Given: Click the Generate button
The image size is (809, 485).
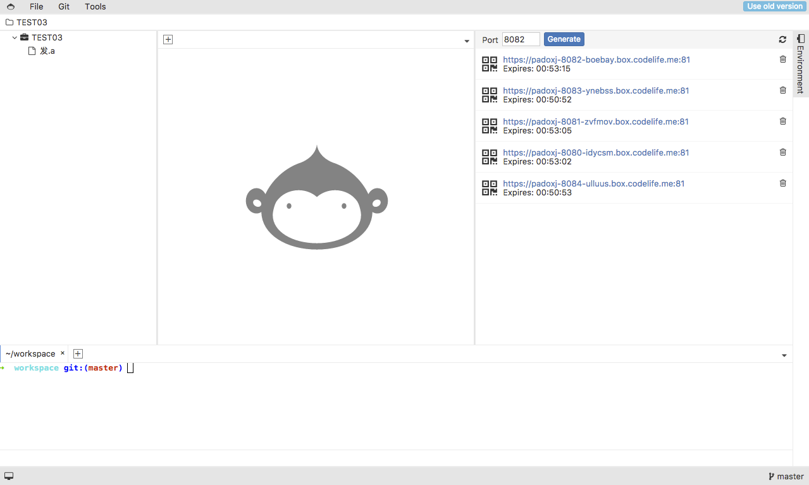Looking at the screenshot, I should 564,39.
